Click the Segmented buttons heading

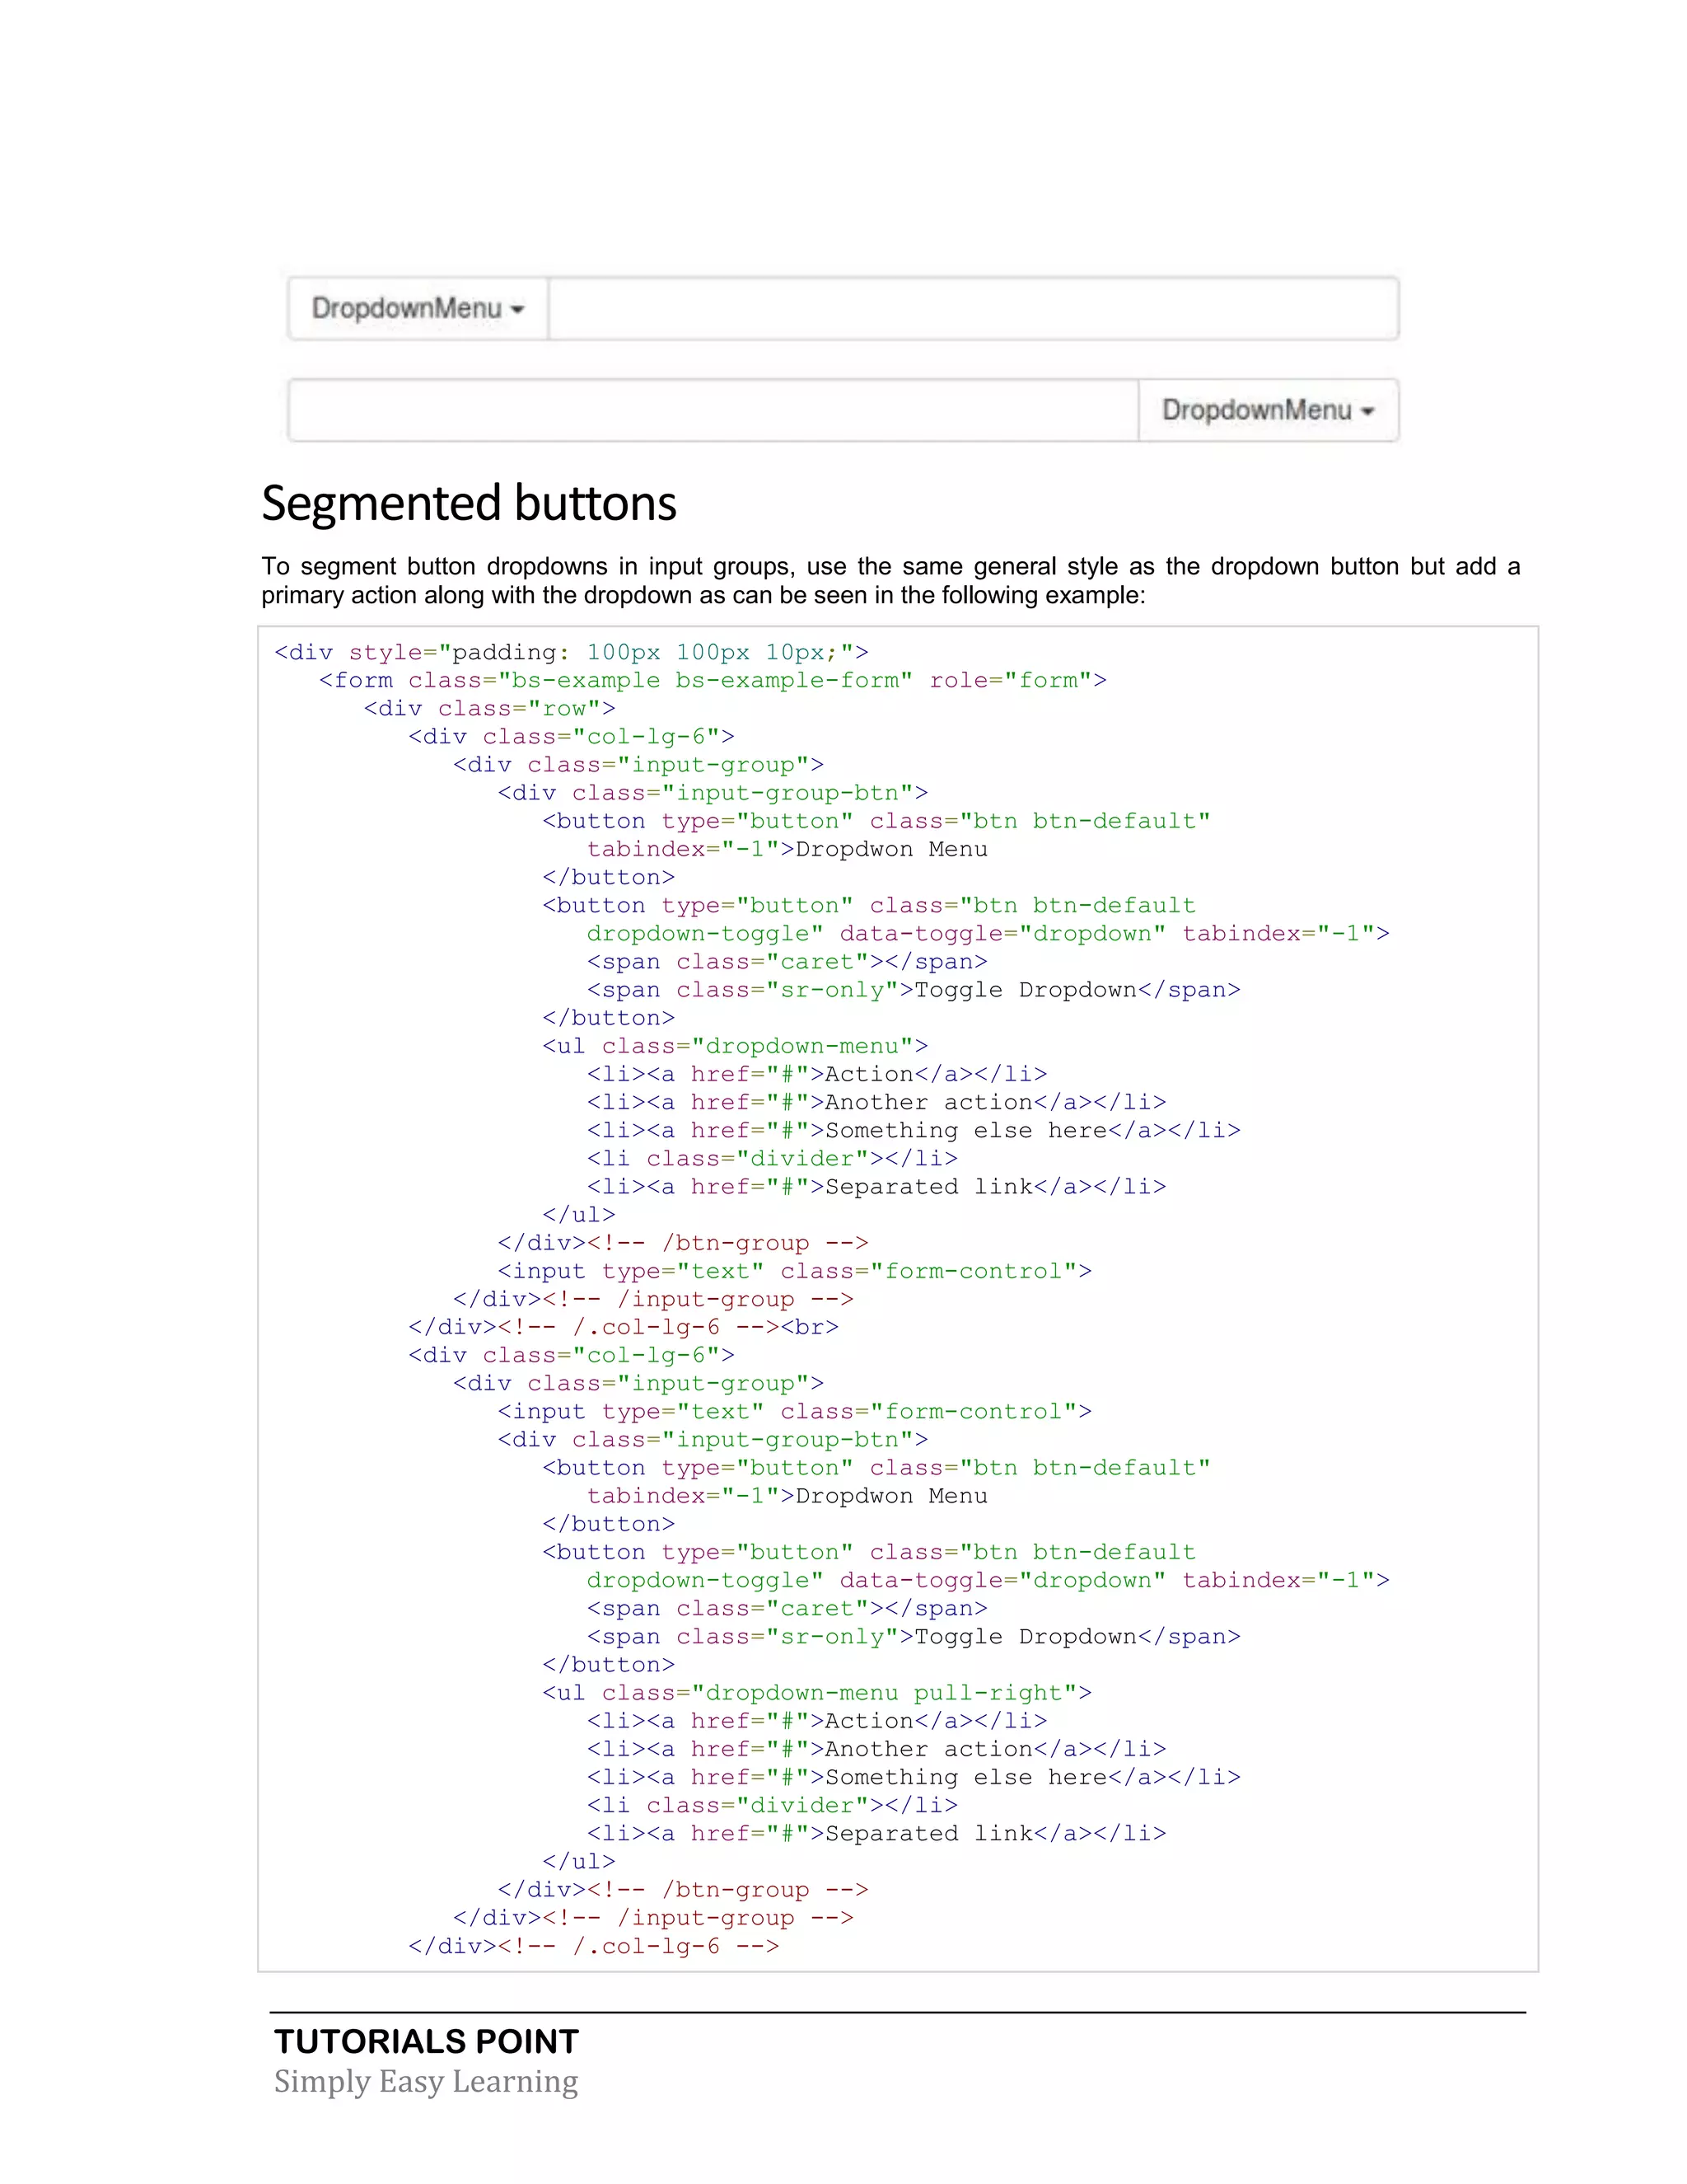pos(469,503)
